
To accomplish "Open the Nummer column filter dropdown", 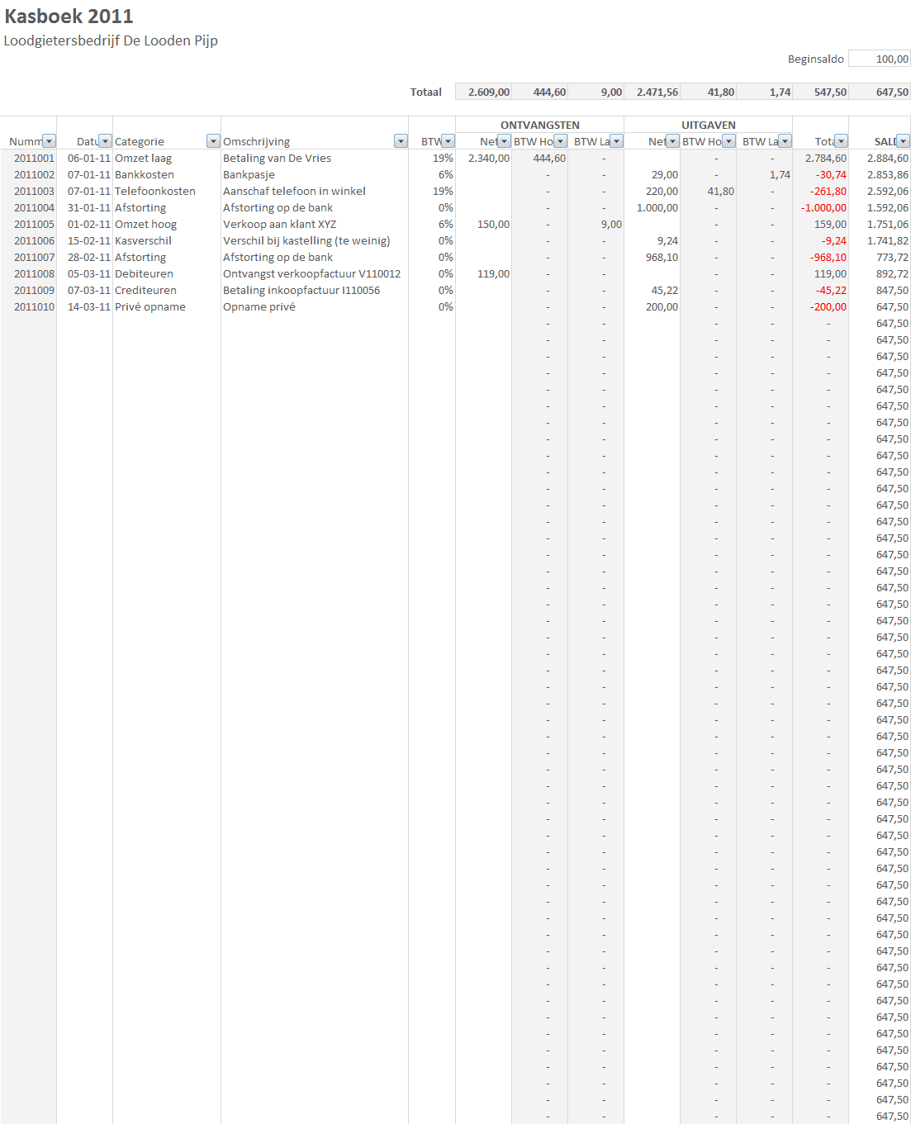I will pyautogui.click(x=49, y=141).
